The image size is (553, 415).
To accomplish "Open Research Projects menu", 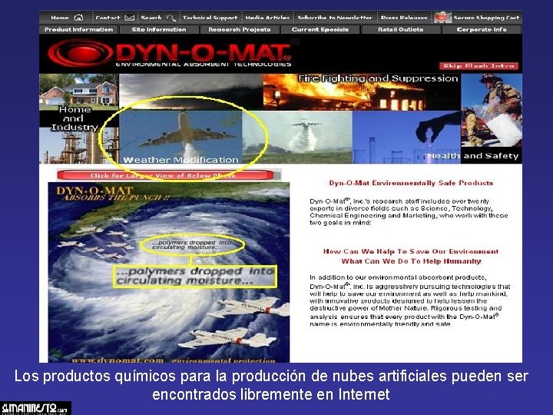I will pyautogui.click(x=240, y=30).
